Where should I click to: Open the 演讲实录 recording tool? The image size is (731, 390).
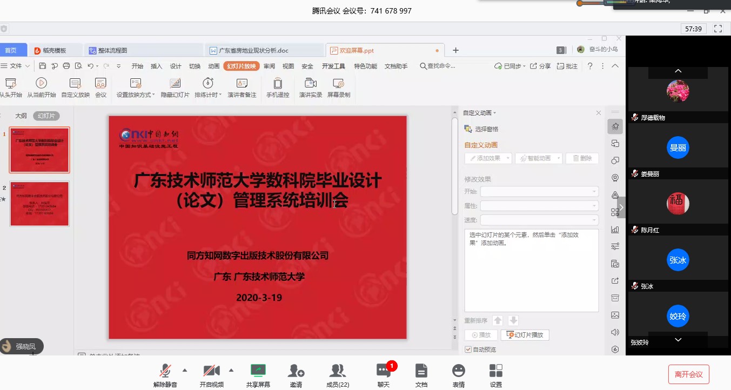(x=310, y=83)
